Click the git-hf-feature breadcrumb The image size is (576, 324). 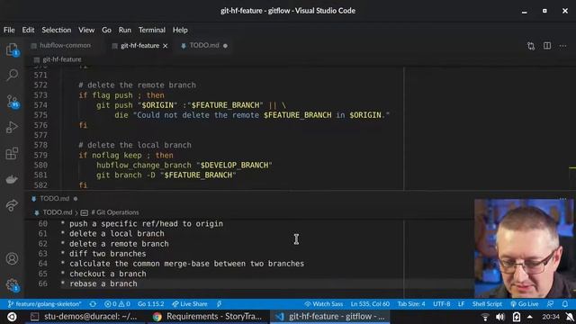pos(62,59)
